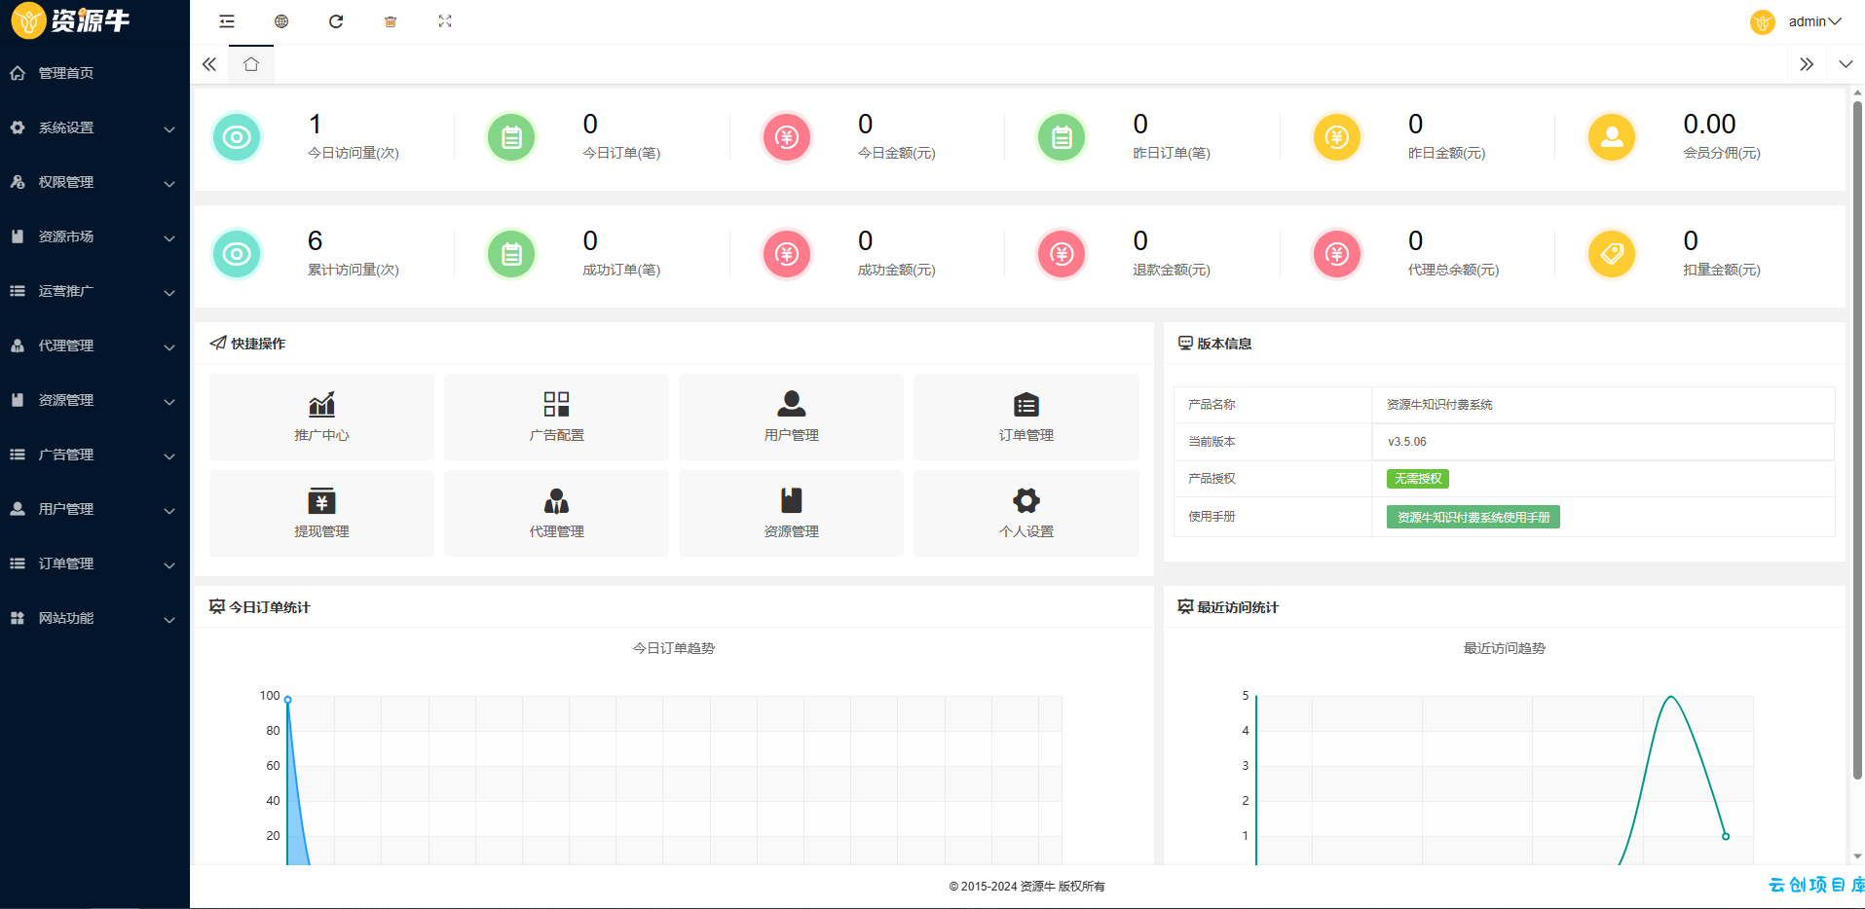
Task: Click the vertical page scrollbar
Action: [x=1857, y=438]
